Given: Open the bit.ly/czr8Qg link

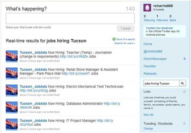Looking at the screenshot, I should coord(34,91).
